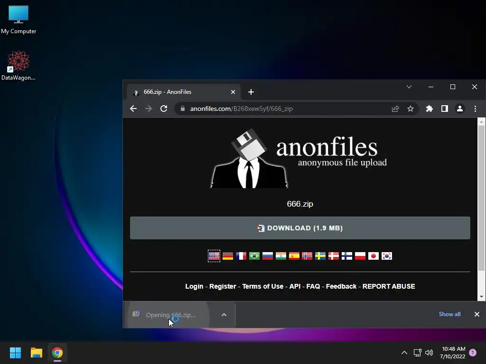Open Chrome tab search dropdown

click(x=409, y=87)
